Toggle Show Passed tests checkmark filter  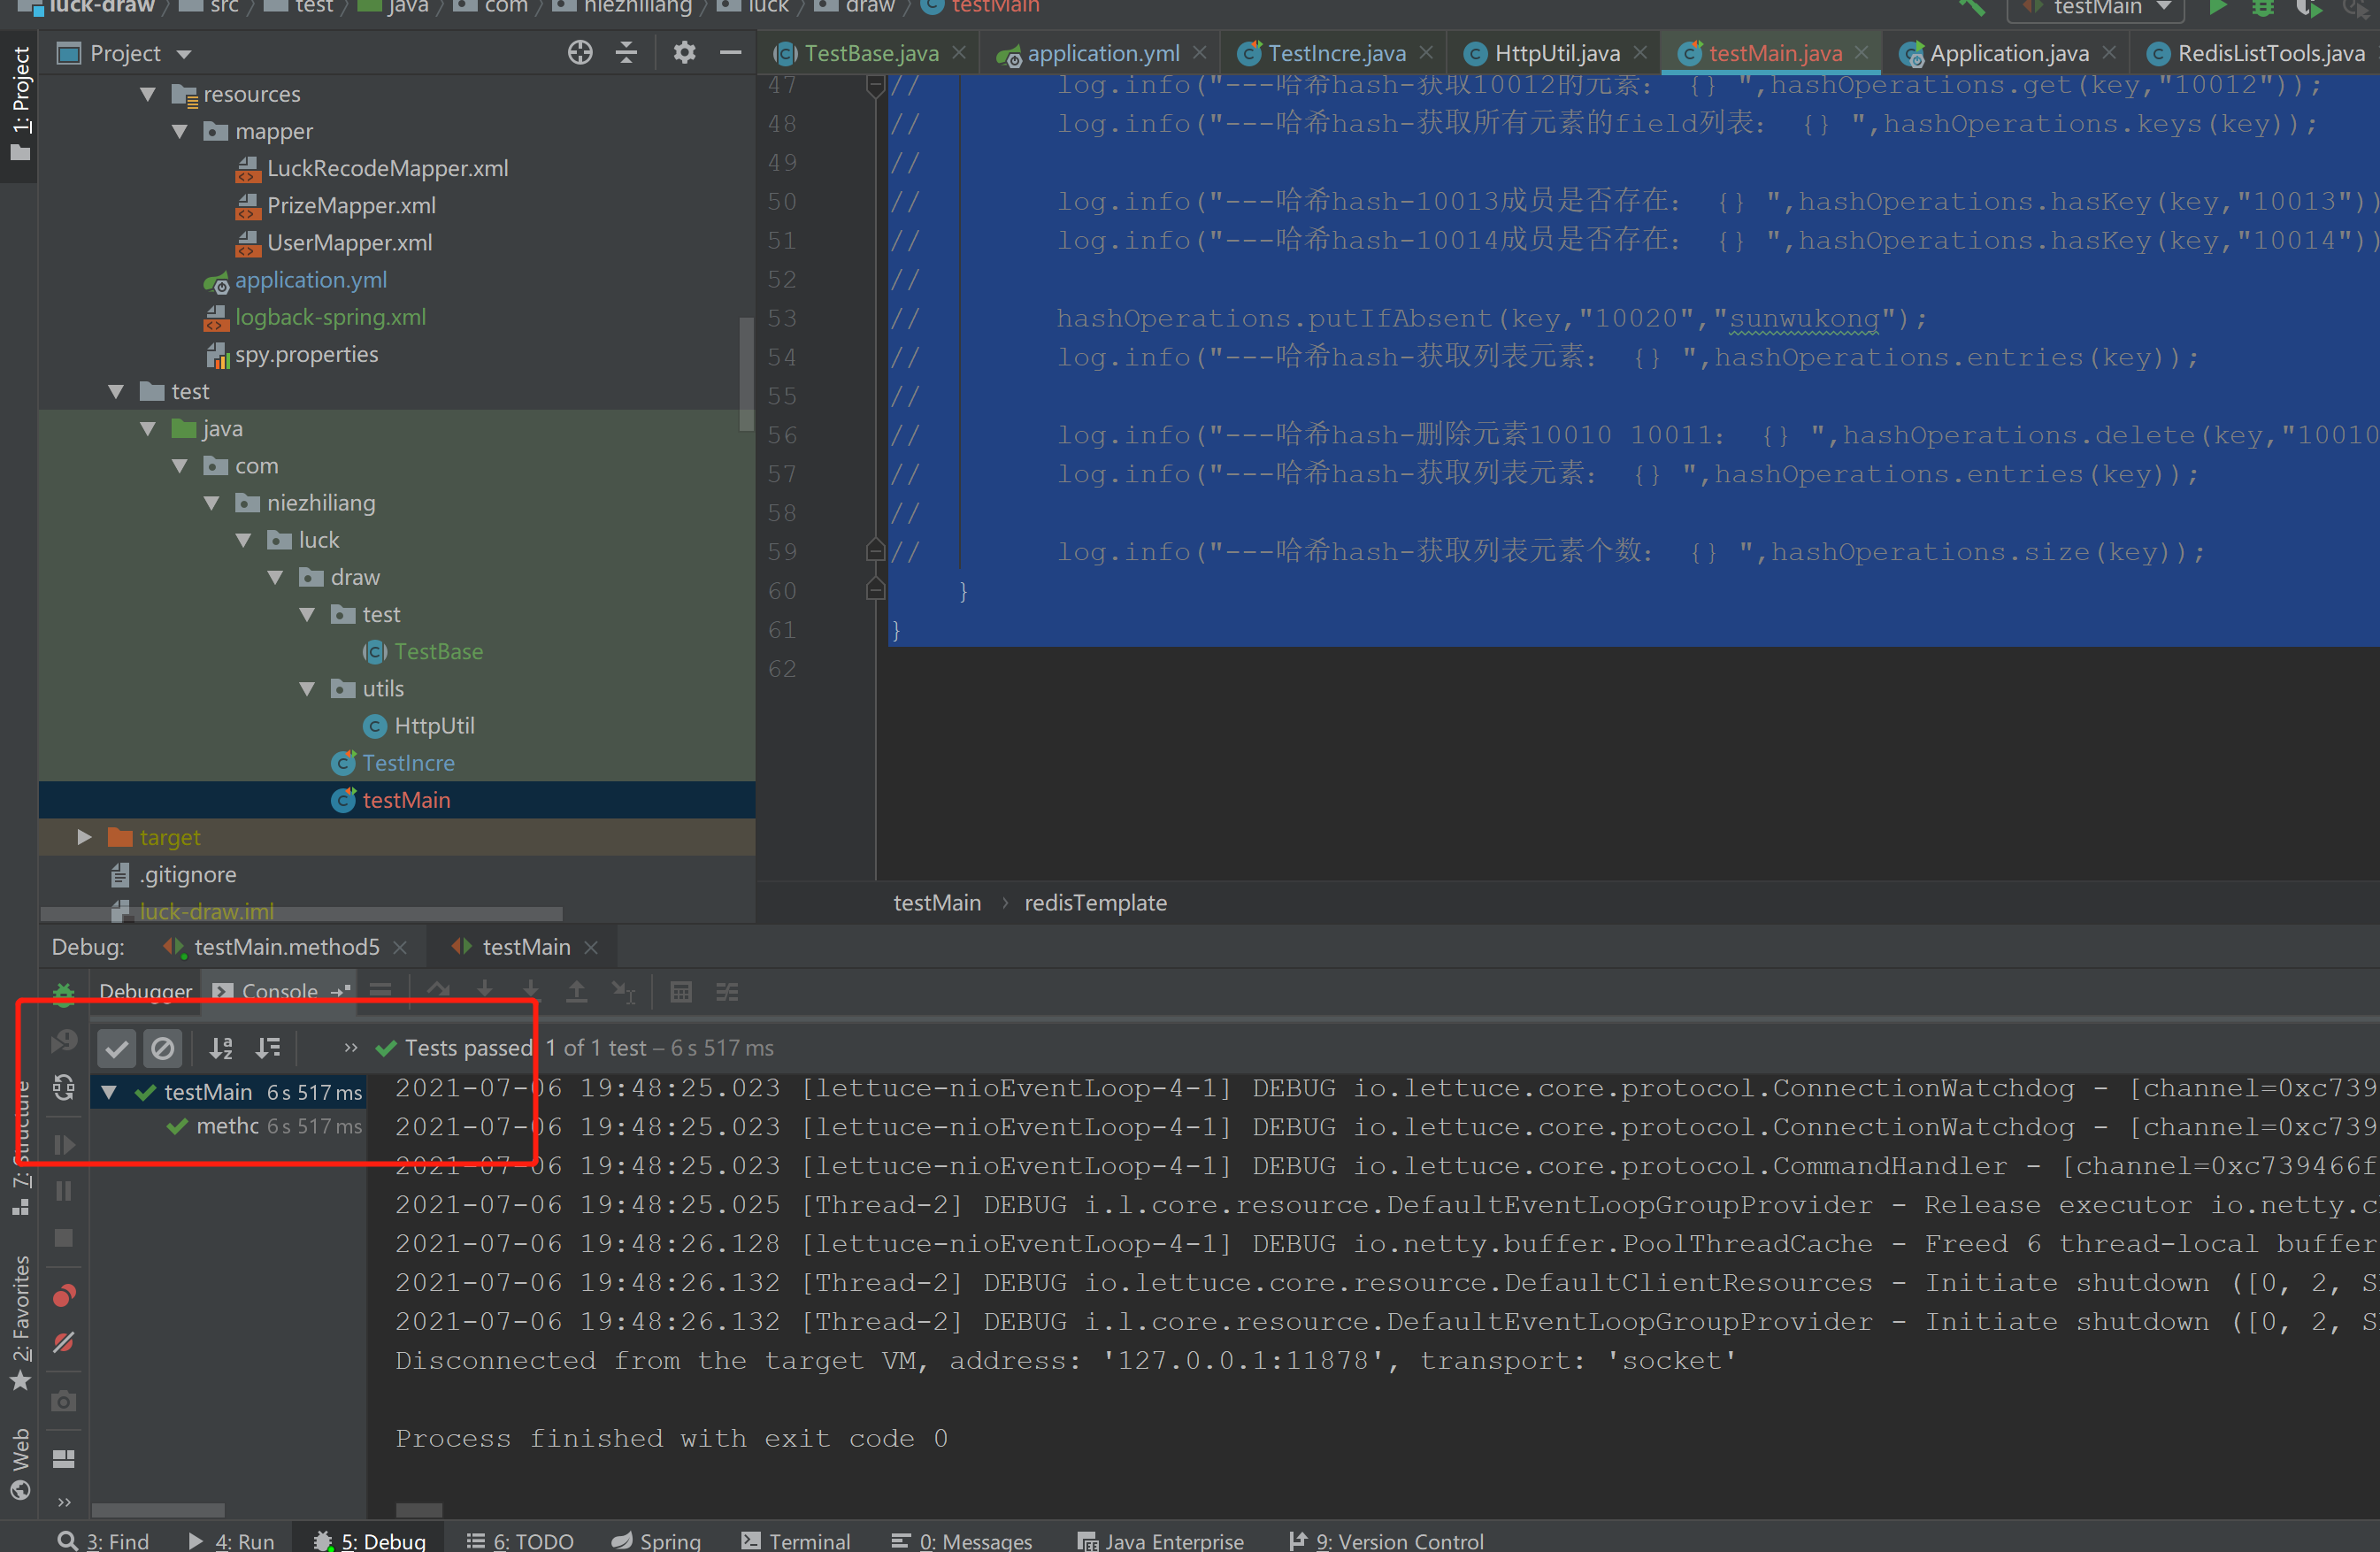116,1048
